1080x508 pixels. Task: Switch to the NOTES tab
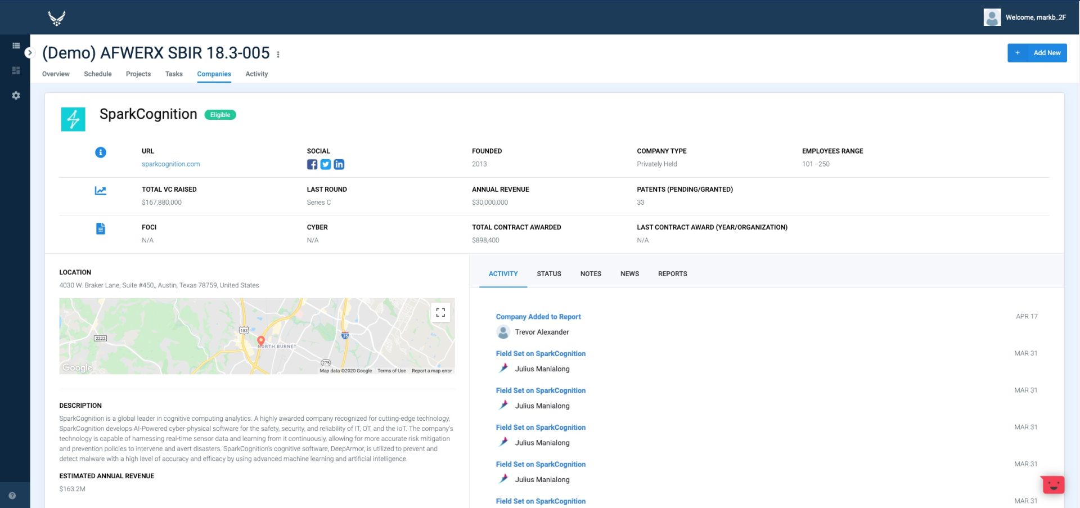(591, 274)
